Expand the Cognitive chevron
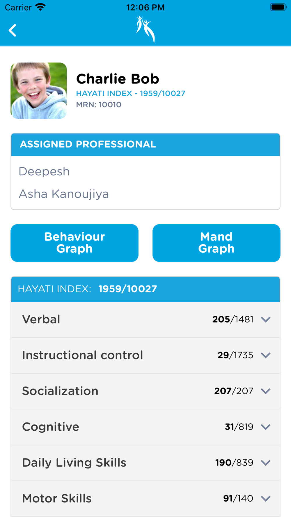Image resolution: width=291 pixels, height=517 pixels. [x=266, y=427]
